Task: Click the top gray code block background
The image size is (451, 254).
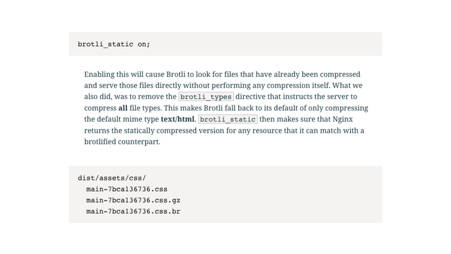Action: [225, 44]
